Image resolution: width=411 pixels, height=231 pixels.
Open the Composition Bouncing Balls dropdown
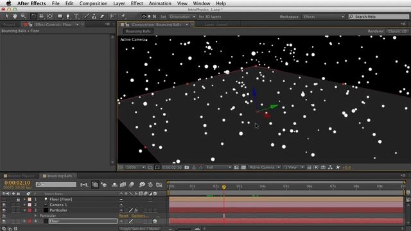pos(187,24)
